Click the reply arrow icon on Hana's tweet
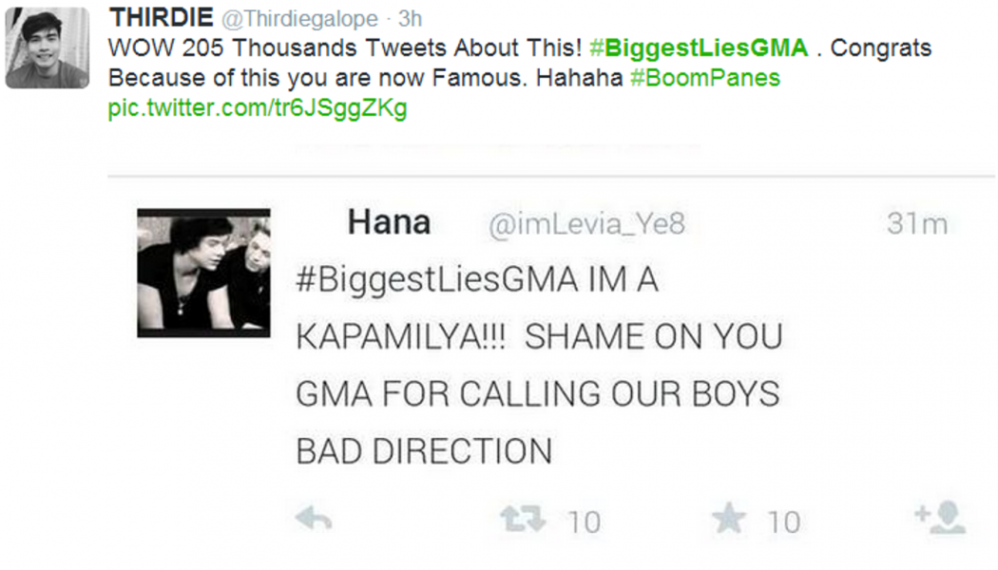 (x=314, y=519)
